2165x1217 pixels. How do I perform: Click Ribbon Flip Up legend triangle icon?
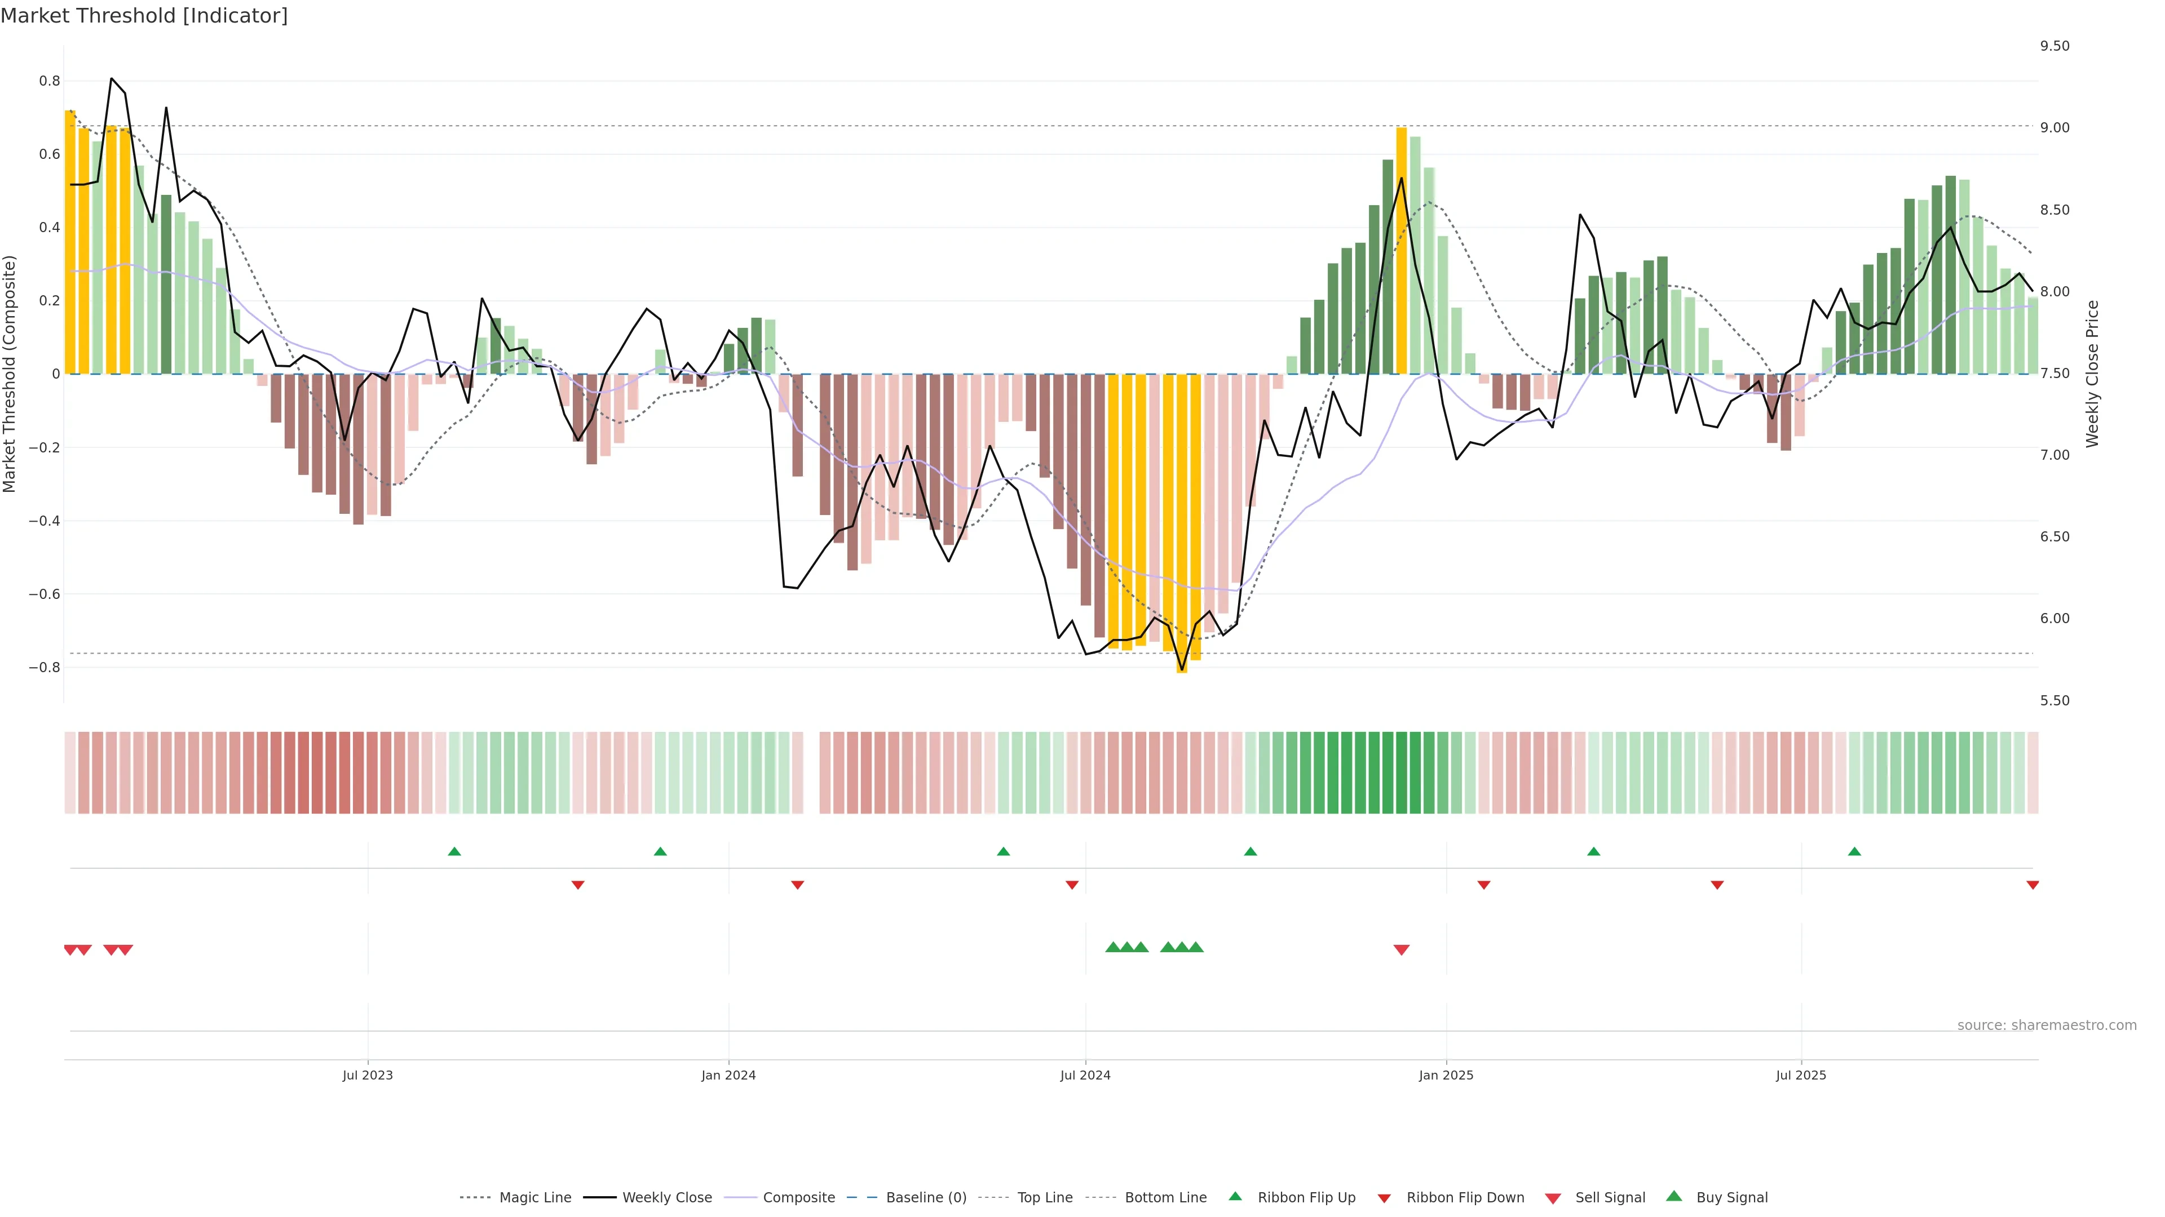pos(1235,1197)
